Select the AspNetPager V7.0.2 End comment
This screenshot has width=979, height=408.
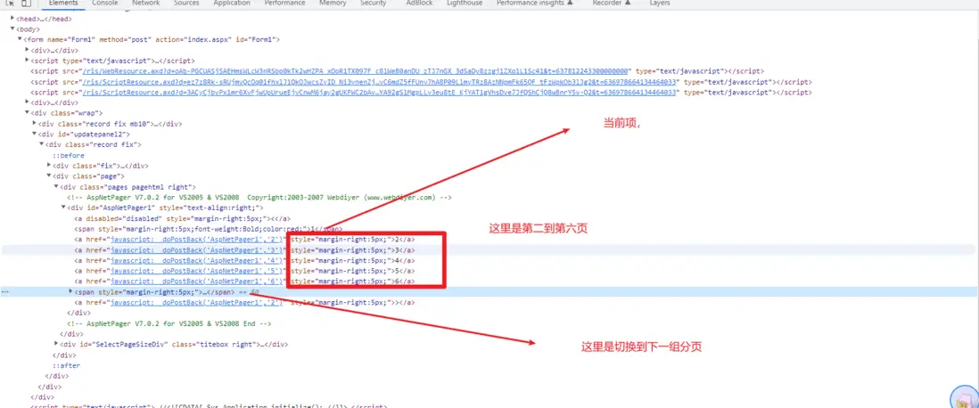[x=169, y=323]
